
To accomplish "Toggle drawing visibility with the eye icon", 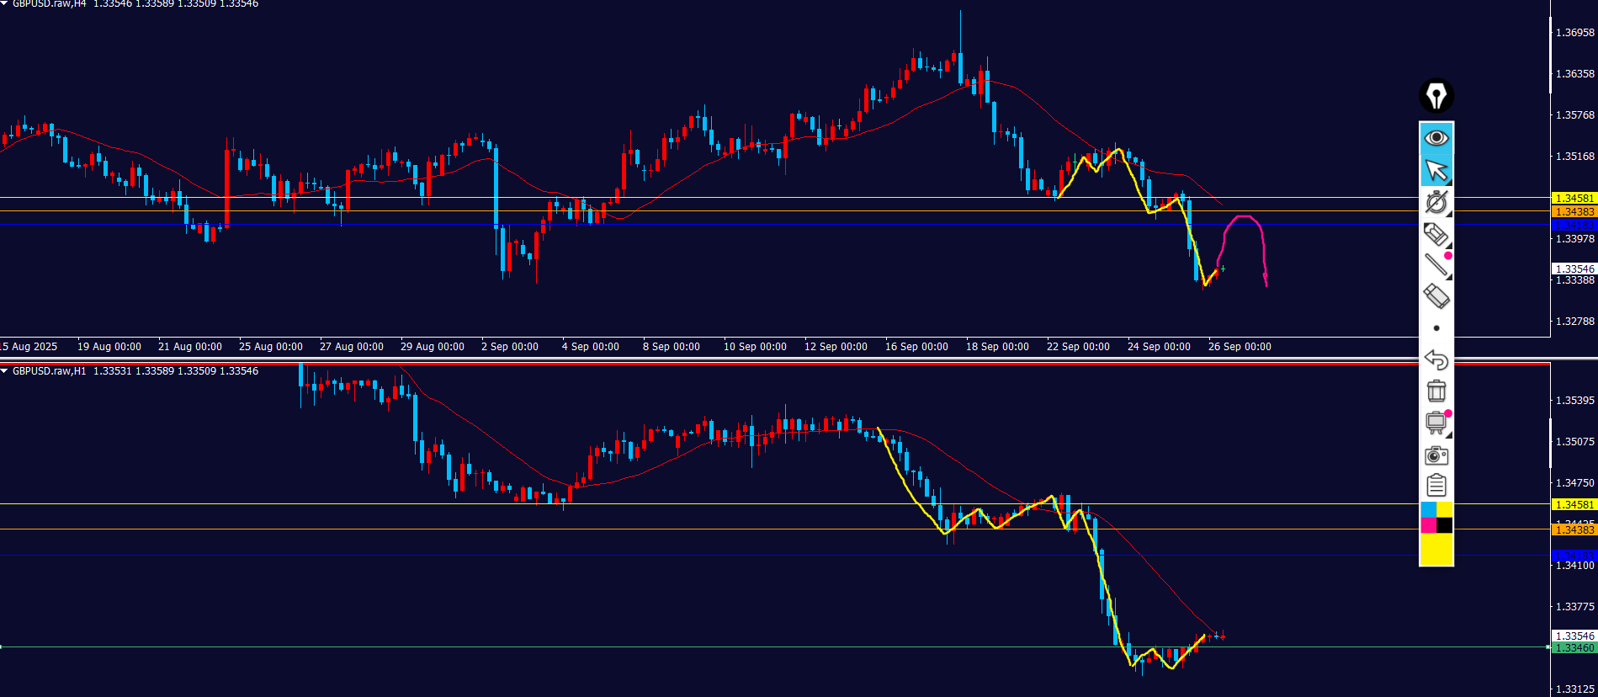I will 1436,137.
